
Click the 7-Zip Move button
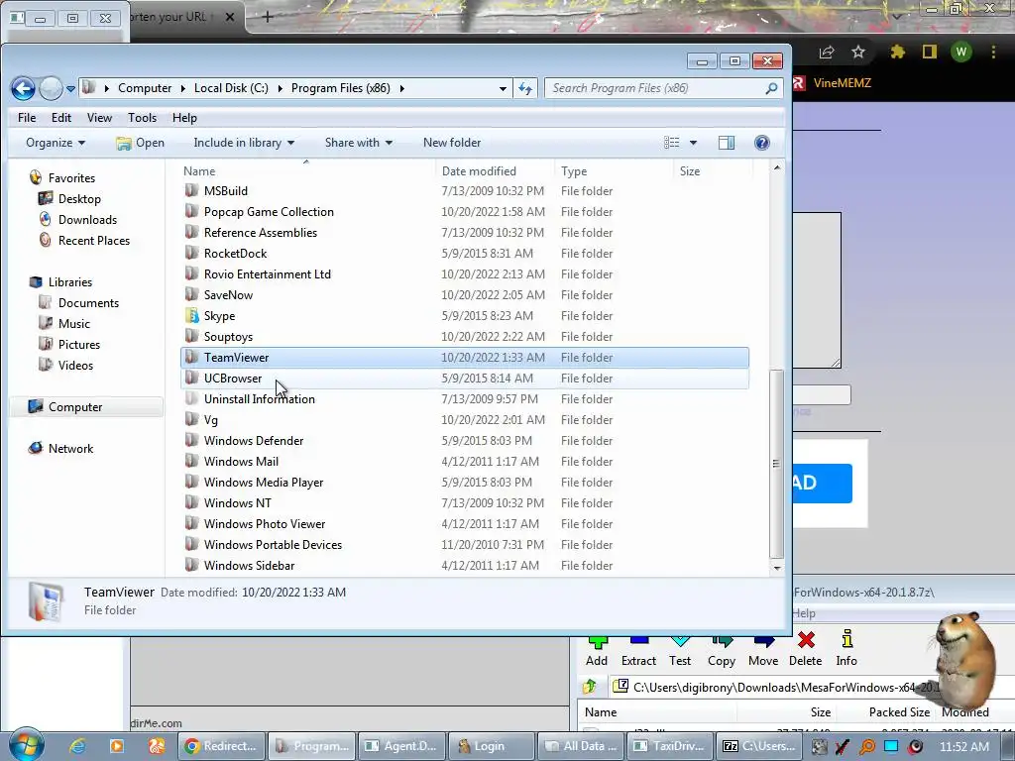tap(763, 652)
